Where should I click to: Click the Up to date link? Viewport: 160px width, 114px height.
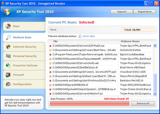coord(88,36)
